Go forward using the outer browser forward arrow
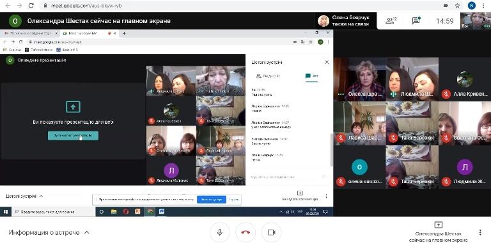491x243 pixels. coord(19,6)
